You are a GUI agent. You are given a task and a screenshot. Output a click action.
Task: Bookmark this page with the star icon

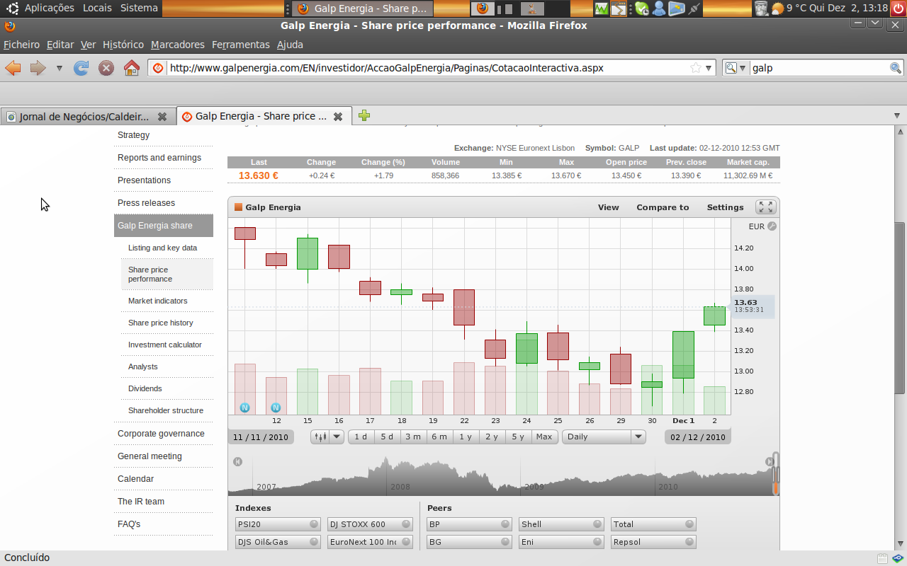pyautogui.click(x=696, y=68)
